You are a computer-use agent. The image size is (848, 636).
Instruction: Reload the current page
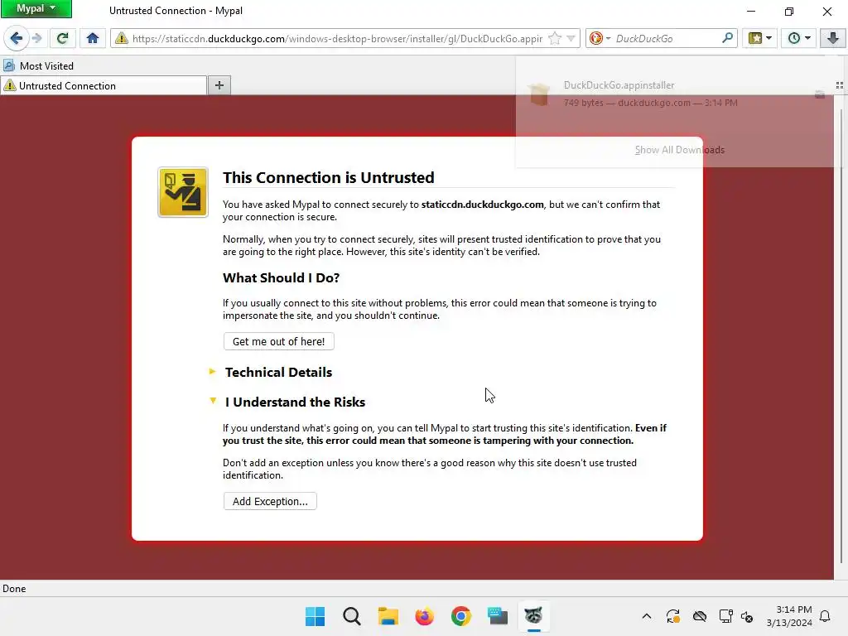tap(62, 38)
